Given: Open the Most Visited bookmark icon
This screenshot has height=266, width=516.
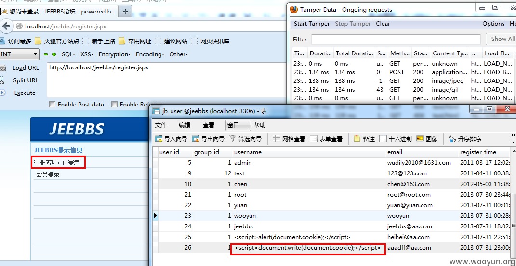Looking at the screenshot, I should coord(2,41).
